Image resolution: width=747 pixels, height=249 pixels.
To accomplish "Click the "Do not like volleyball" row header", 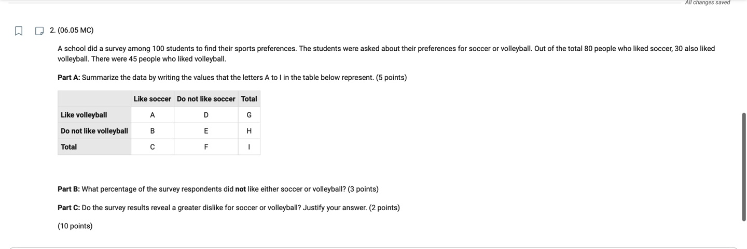I will [94, 131].
